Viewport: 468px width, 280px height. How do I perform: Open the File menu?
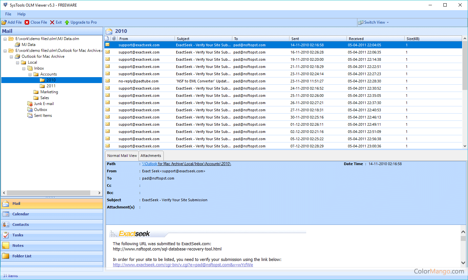pyautogui.click(x=8, y=14)
